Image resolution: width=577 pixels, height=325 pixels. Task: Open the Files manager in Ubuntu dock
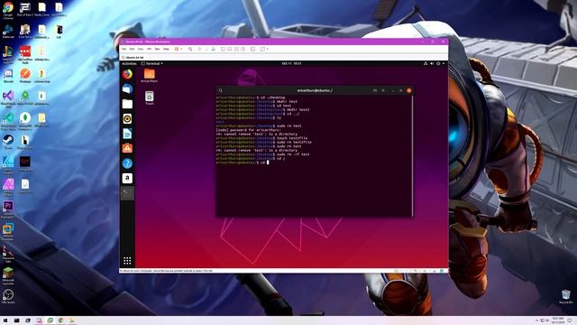point(127,104)
